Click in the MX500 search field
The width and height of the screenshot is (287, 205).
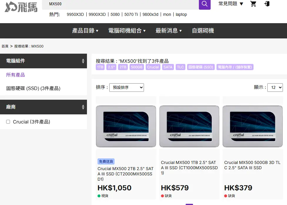(120, 4)
